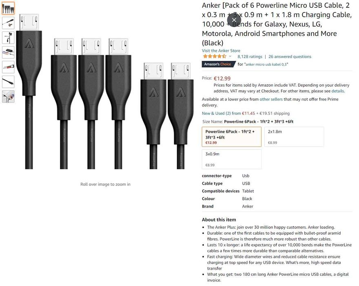Viewport: 359px width, 286px height.
Task: View the last lifestyle photo thumbnail
Action: 8,96
